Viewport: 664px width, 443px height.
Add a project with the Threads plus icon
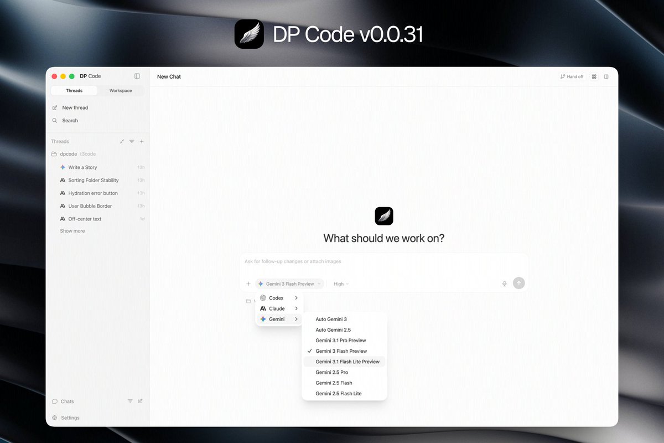click(x=142, y=141)
